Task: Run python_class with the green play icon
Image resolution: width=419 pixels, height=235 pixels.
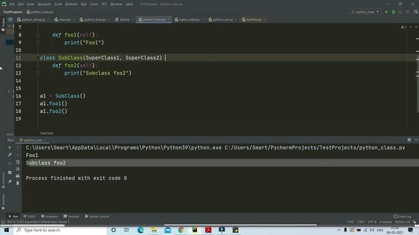Action: (x=386, y=12)
